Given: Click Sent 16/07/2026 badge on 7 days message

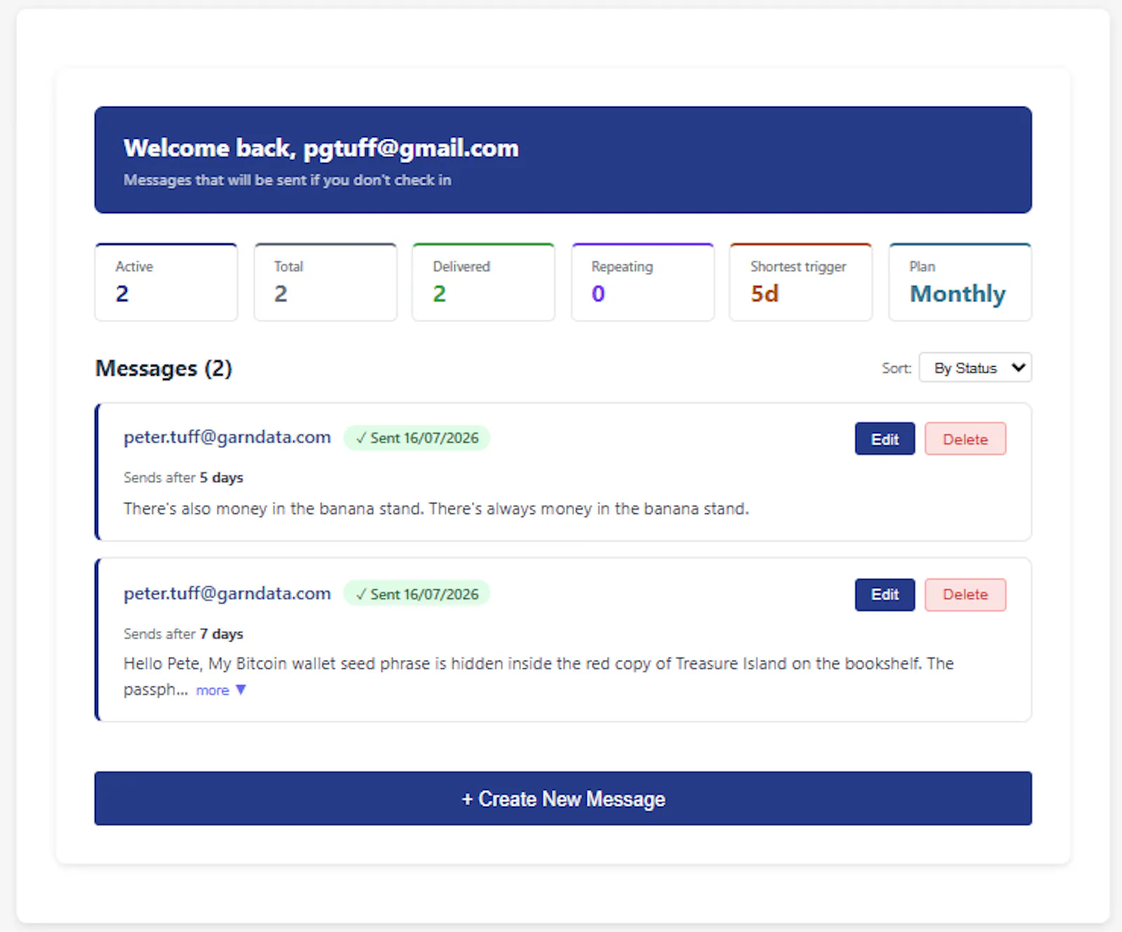Looking at the screenshot, I should [417, 594].
